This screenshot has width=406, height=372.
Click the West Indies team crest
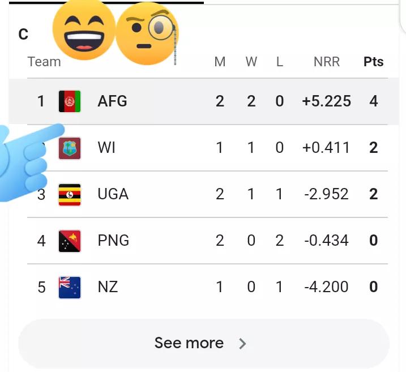click(x=70, y=148)
